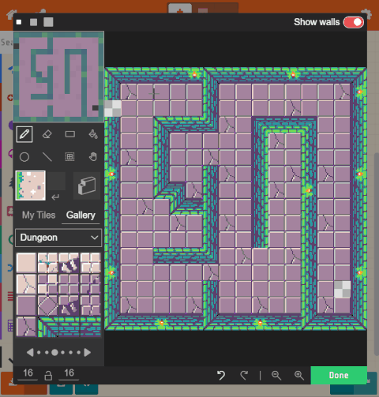
Task: Pick the paint bucket fill tool
Action: point(93,134)
